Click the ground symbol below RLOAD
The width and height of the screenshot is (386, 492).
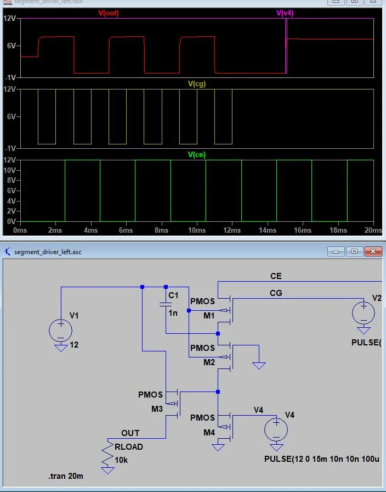click(x=107, y=471)
